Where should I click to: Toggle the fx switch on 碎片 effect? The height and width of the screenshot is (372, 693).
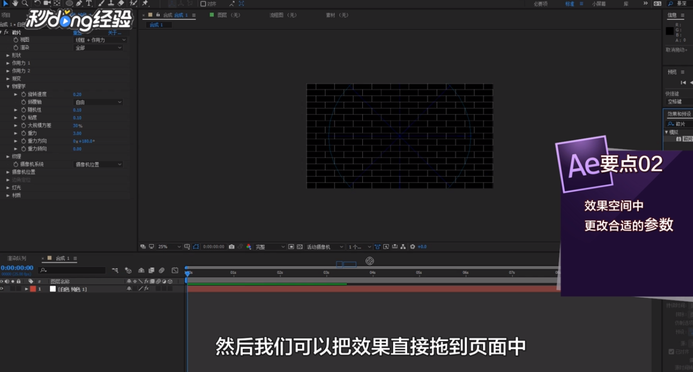6,32
